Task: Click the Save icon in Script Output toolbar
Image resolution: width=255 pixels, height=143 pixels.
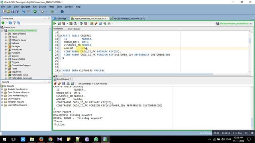Action: coord(64,83)
